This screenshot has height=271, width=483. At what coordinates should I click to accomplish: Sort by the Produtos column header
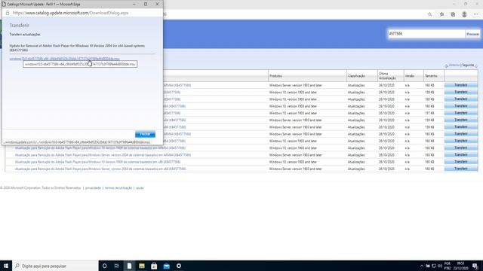pyautogui.click(x=275, y=76)
